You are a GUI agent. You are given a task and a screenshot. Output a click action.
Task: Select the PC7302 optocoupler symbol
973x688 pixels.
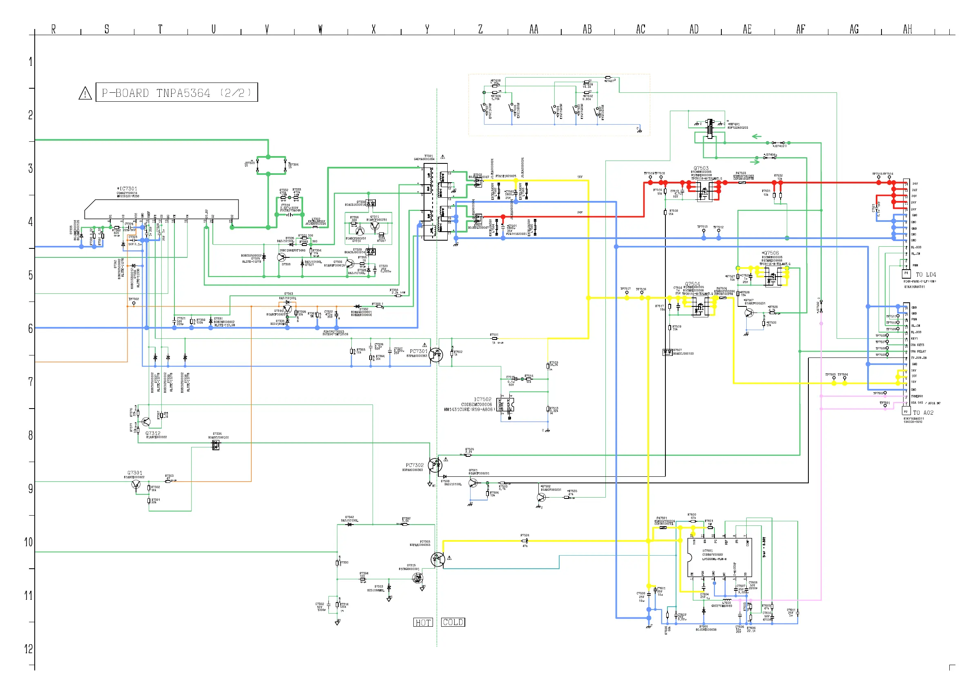point(435,465)
